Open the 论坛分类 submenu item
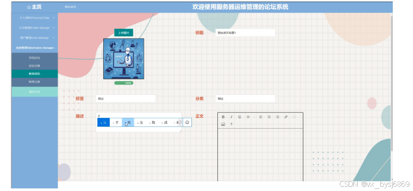The image size is (413, 191). [35, 65]
